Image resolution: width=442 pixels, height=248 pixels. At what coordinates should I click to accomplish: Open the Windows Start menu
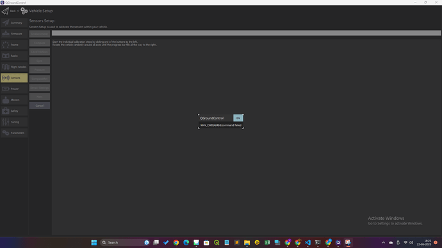(x=94, y=242)
